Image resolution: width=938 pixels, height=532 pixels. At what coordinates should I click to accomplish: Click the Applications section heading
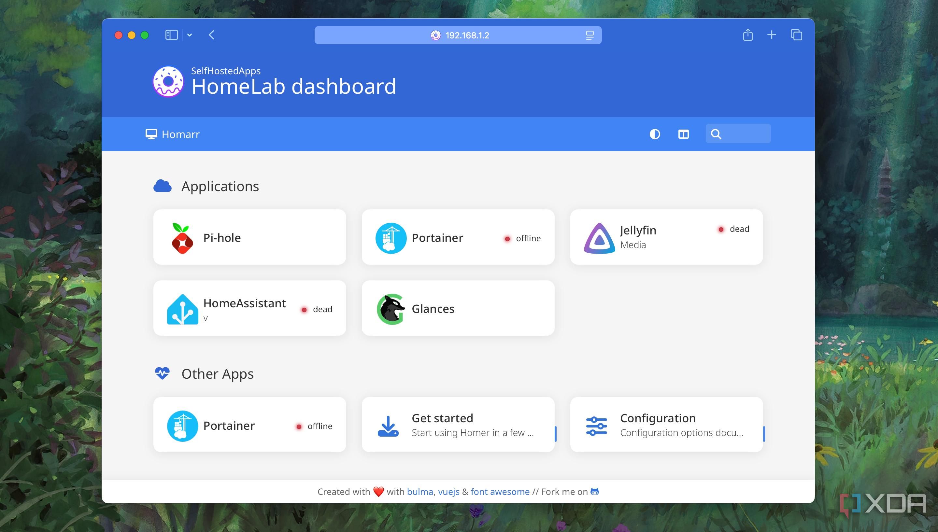pos(220,186)
